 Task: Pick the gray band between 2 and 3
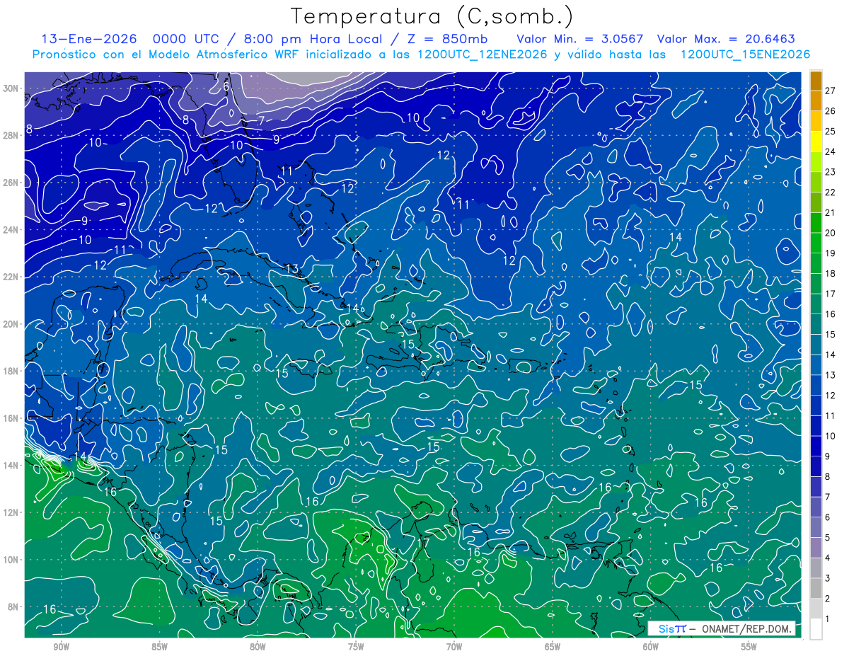pos(816,588)
